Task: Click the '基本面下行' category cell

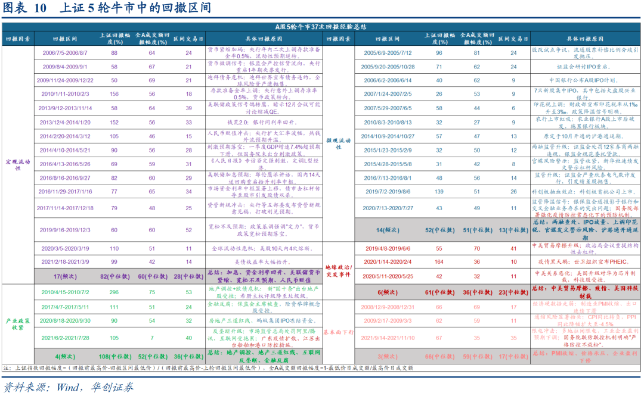Action: [x=338, y=332]
